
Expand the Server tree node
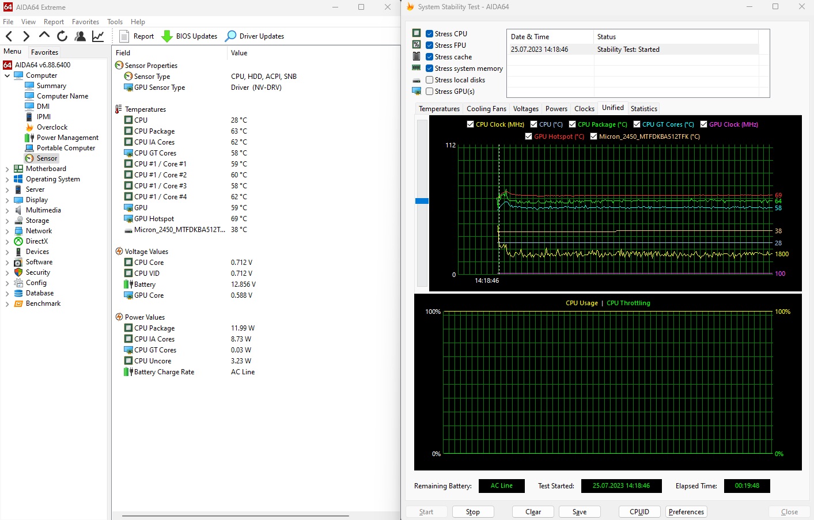point(7,189)
